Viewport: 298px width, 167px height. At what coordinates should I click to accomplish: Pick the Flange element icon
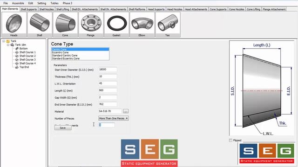tap(91, 25)
